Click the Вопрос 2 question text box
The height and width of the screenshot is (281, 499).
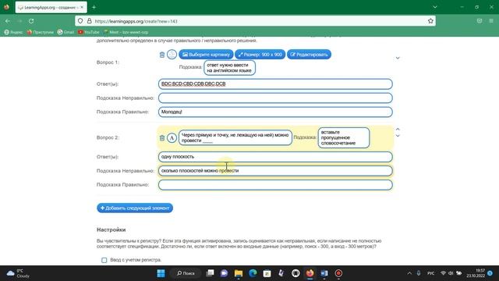pyautogui.click(x=235, y=137)
